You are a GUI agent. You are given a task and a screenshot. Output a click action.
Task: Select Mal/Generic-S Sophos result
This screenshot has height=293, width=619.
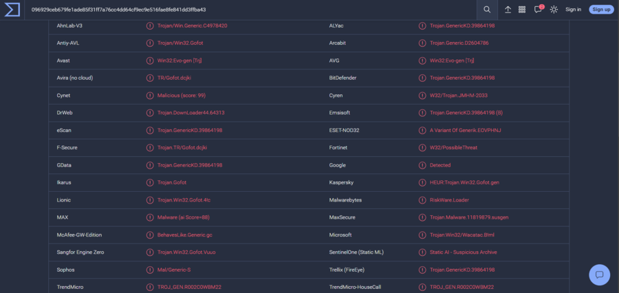174,270
